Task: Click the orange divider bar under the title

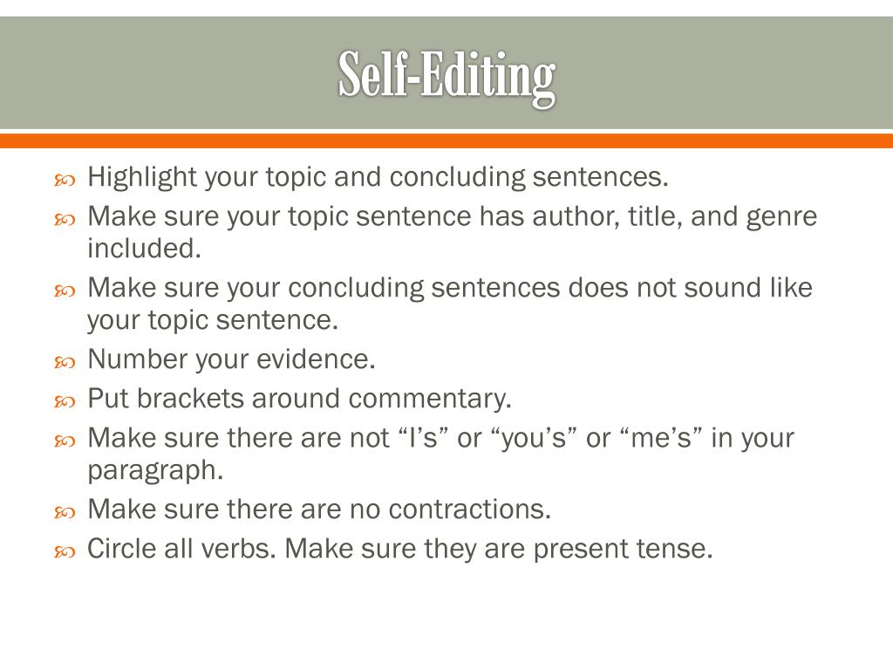Action: pyautogui.click(x=446, y=140)
